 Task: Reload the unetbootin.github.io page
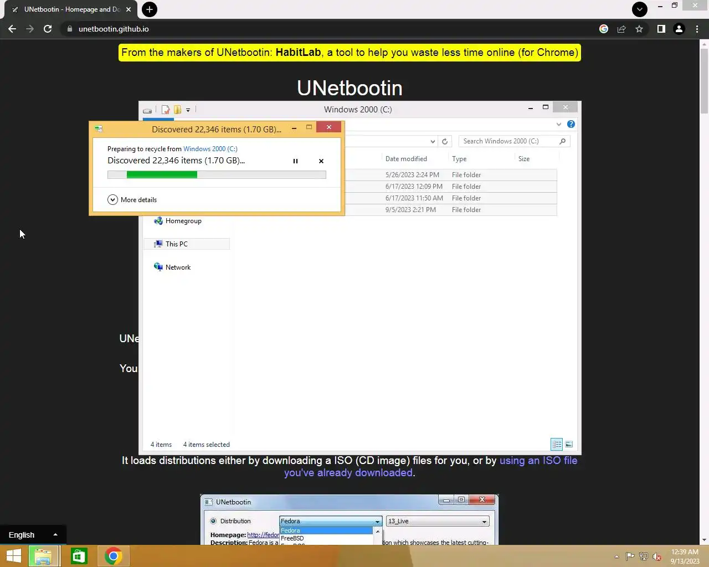(48, 29)
